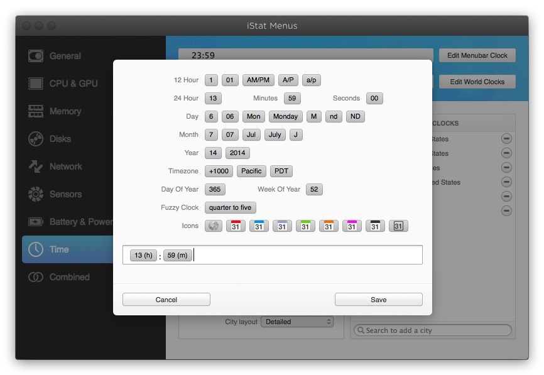Viewport: 544px width, 375px height.
Task: Pick the green calendar icon token
Action: pos(305,226)
